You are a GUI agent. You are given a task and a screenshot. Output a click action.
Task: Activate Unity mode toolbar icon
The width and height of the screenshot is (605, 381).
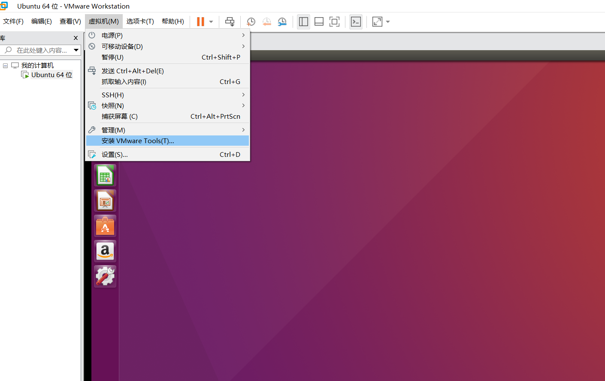tap(356, 21)
